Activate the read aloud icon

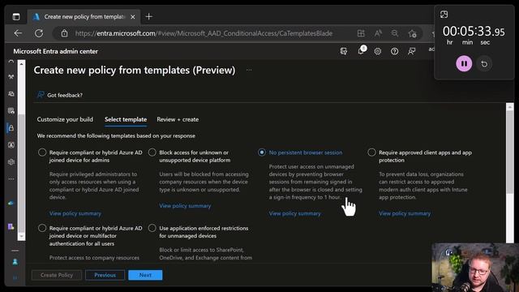click(378, 33)
